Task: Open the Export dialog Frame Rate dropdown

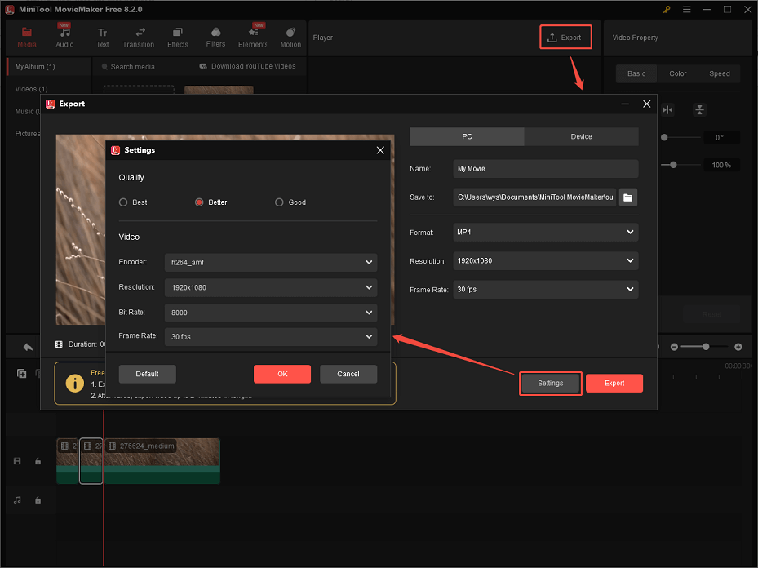Action: click(546, 290)
